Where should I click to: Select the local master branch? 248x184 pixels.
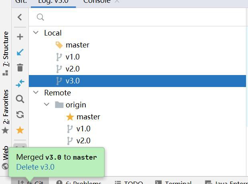(77, 45)
